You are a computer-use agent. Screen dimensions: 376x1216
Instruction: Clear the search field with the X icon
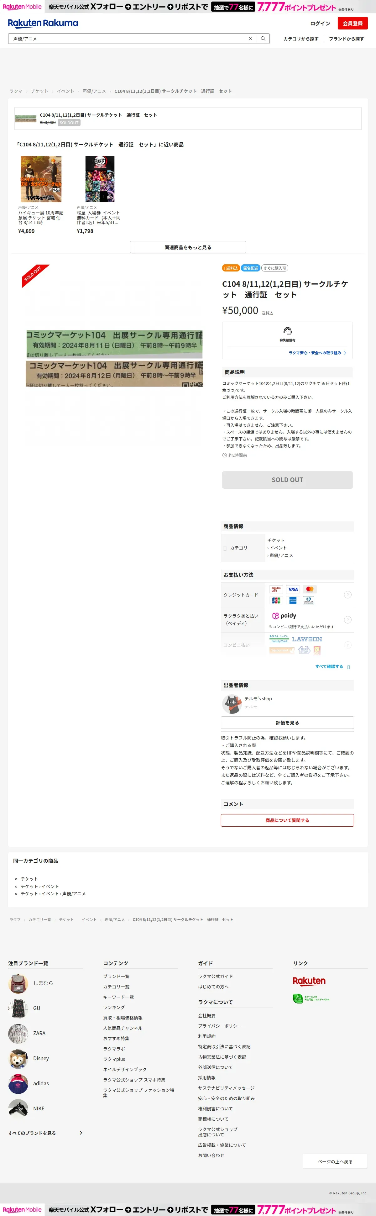click(x=250, y=39)
